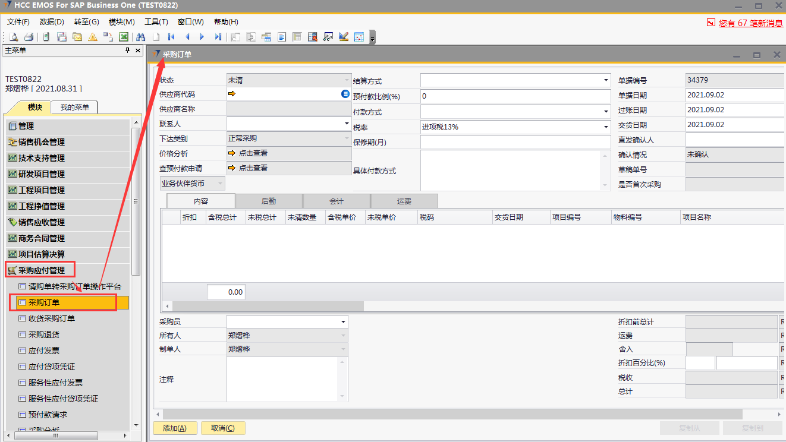Screen dimensions: 786x442
Task: Expand the 税率 dropdown list
Action: (606, 127)
